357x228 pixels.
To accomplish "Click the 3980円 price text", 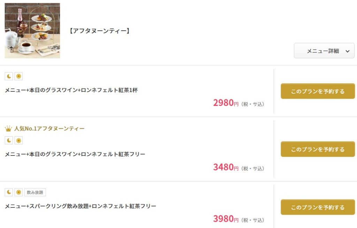I will pyautogui.click(x=226, y=219).
